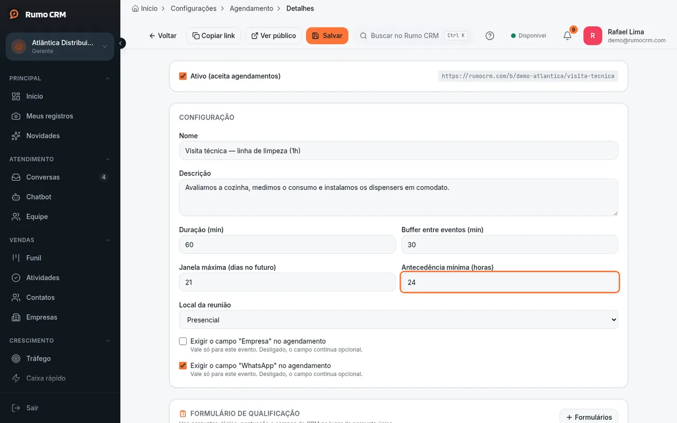
Task: Focus the Buscar no Rumo CRM search box
Action: click(413, 36)
